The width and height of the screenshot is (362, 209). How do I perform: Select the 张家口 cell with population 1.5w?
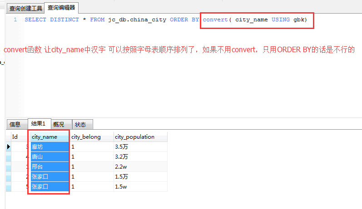tap(50, 187)
